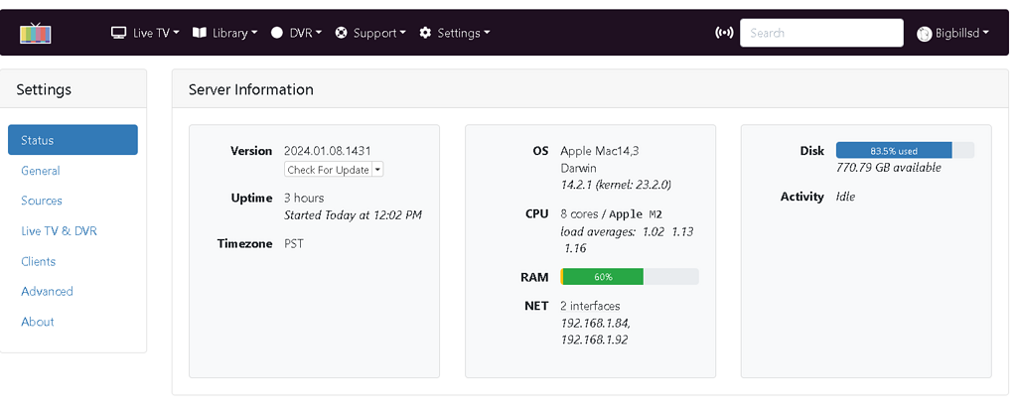Click the 3 hours uptime value
This screenshot has height=411, width=1017.
pyautogui.click(x=304, y=198)
